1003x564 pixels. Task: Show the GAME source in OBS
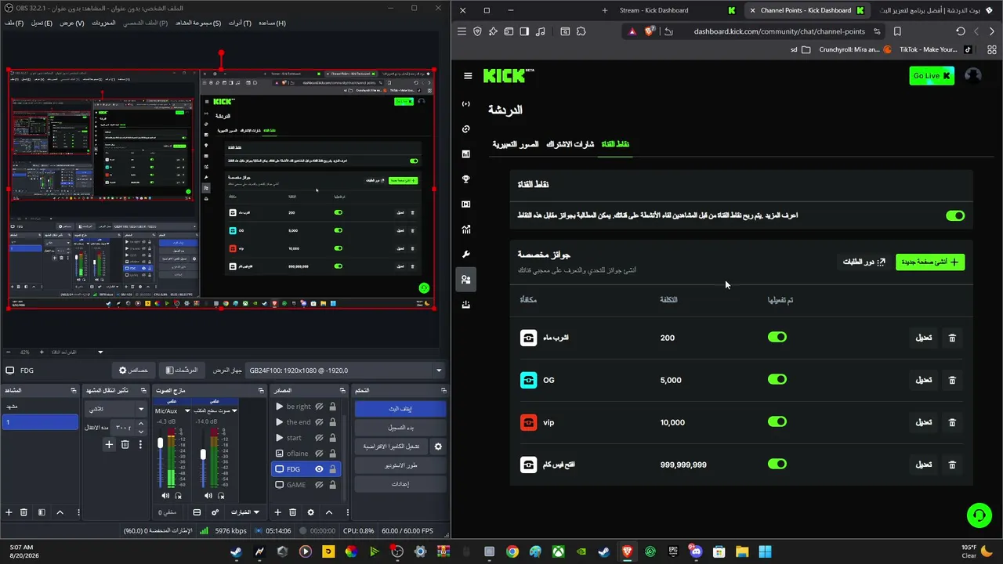[x=319, y=485]
